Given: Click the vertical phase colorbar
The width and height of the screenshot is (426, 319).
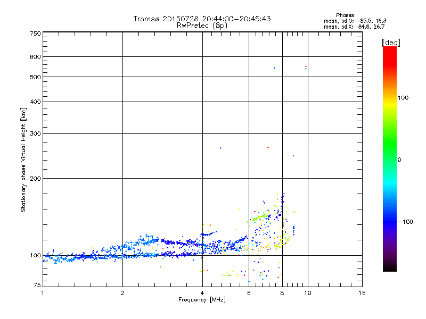Looking at the screenshot, I should [x=390, y=158].
